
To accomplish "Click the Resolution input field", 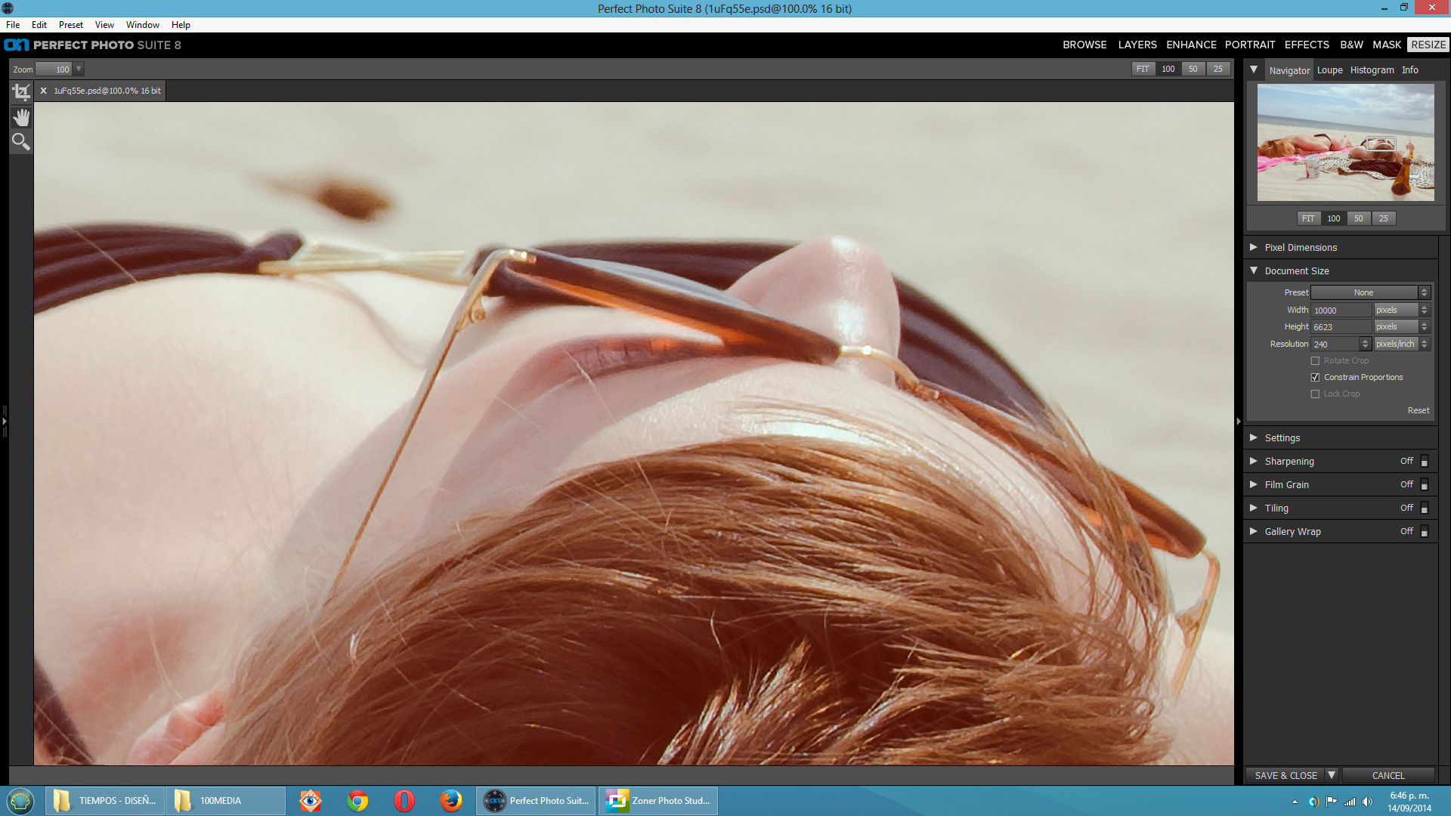I will [x=1335, y=345].
